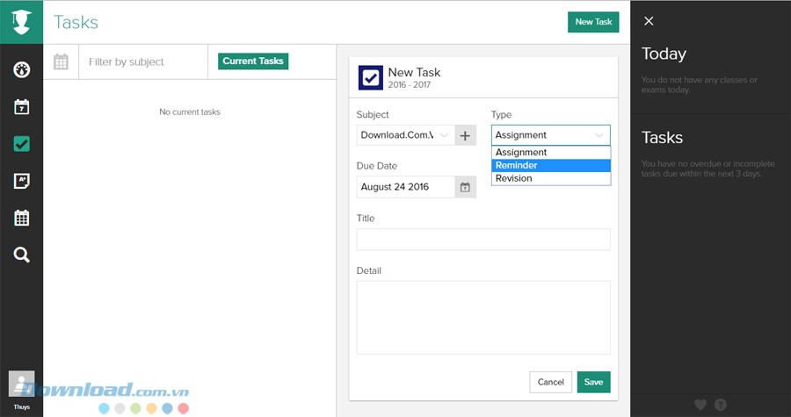Toggle the Current Tasks filter
The width and height of the screenshot is (791, 417).
point(253,61)
